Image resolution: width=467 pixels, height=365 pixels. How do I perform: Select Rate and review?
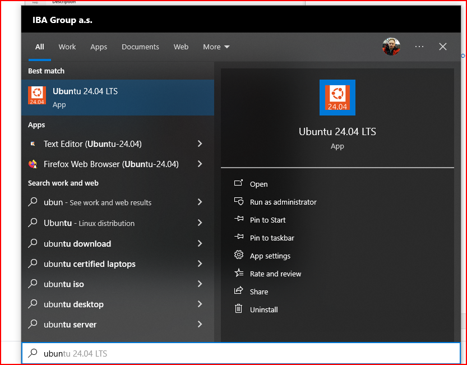click(x=275, y=274)
